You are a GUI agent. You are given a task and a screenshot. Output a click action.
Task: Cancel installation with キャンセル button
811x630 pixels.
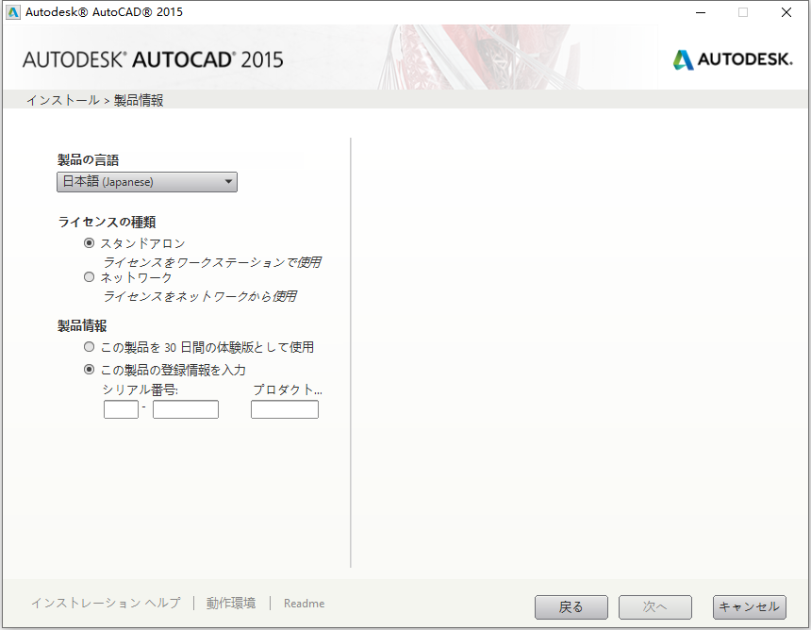[750, 606]
